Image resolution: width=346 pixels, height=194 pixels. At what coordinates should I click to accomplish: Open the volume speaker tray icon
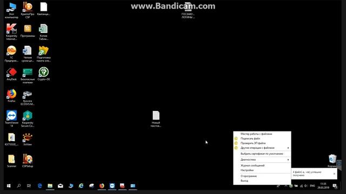point(306,186)
